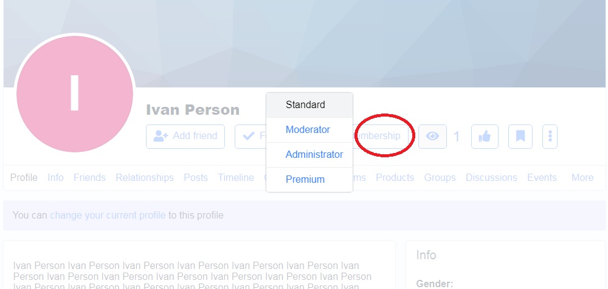Click the bookmark icon button
This screenshot has width=608, height=289.
coord(520,137)
